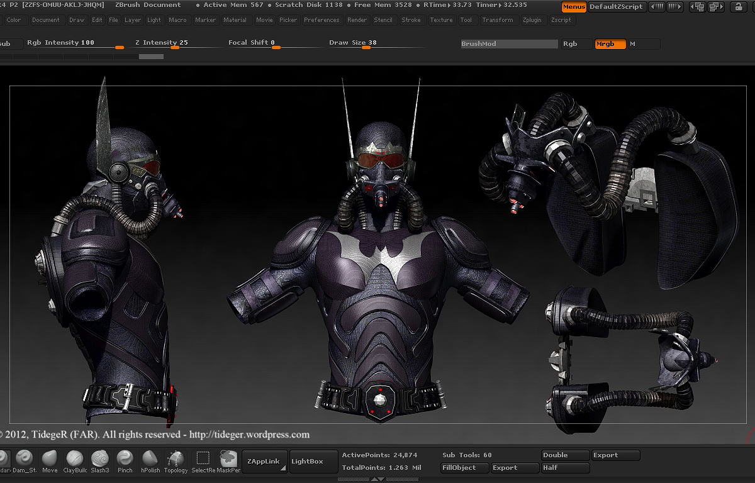This screenshot has width=755, height=483.
Task: Select the Pinch brush
Action: pos(125,461)
